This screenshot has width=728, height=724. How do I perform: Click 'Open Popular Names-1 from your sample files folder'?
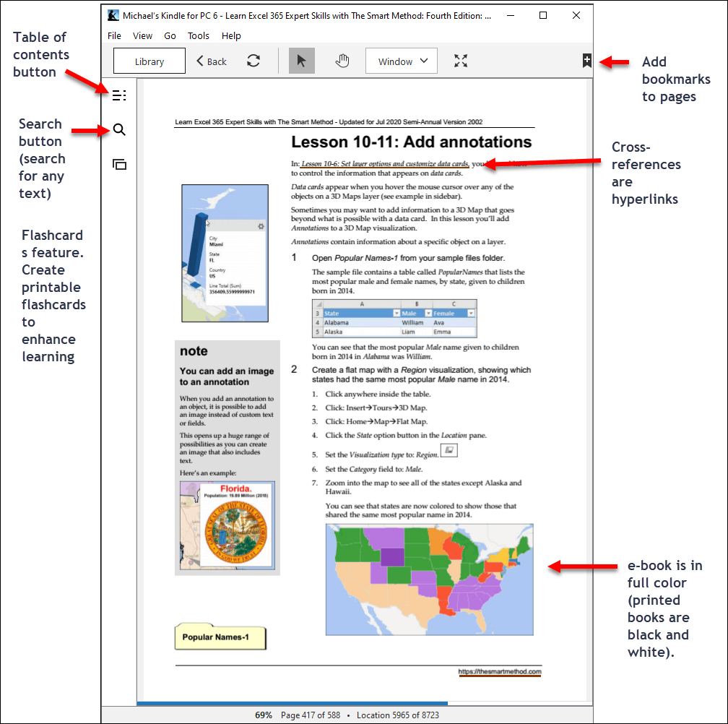[409, 258]
